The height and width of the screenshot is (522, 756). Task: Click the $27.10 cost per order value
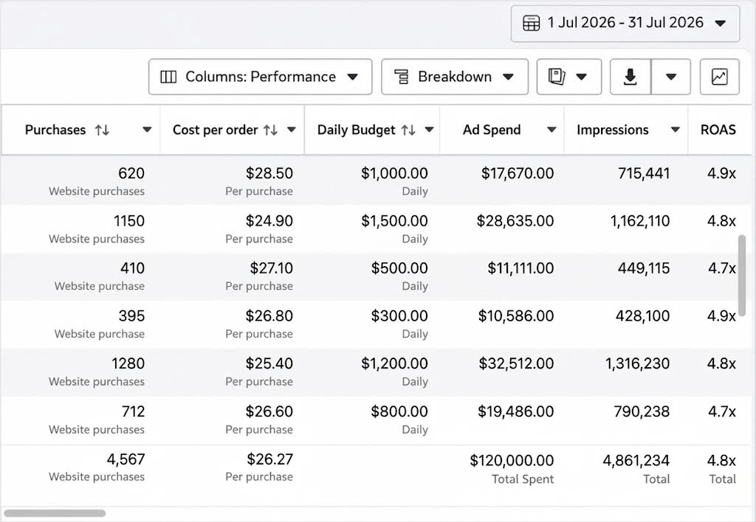pos(271,268)
